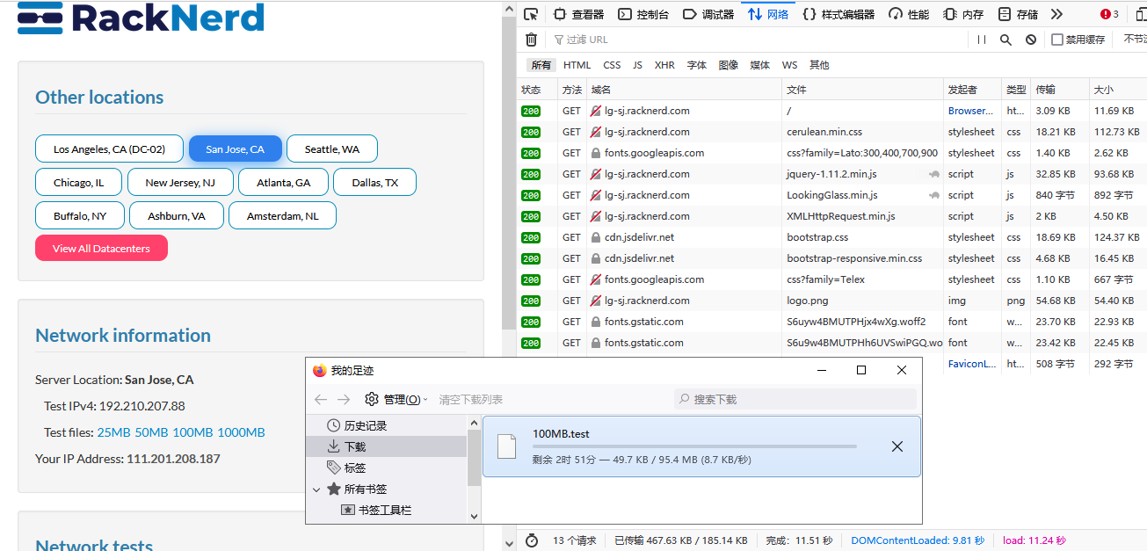Open the FaviconL... initiator link
Viewport: 1147px width, 551px height.
point(972,364)
